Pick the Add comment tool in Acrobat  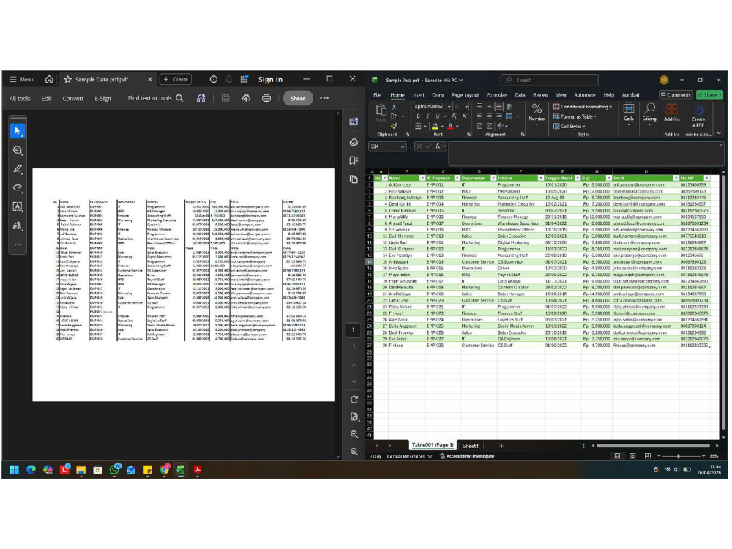[18, 150]
